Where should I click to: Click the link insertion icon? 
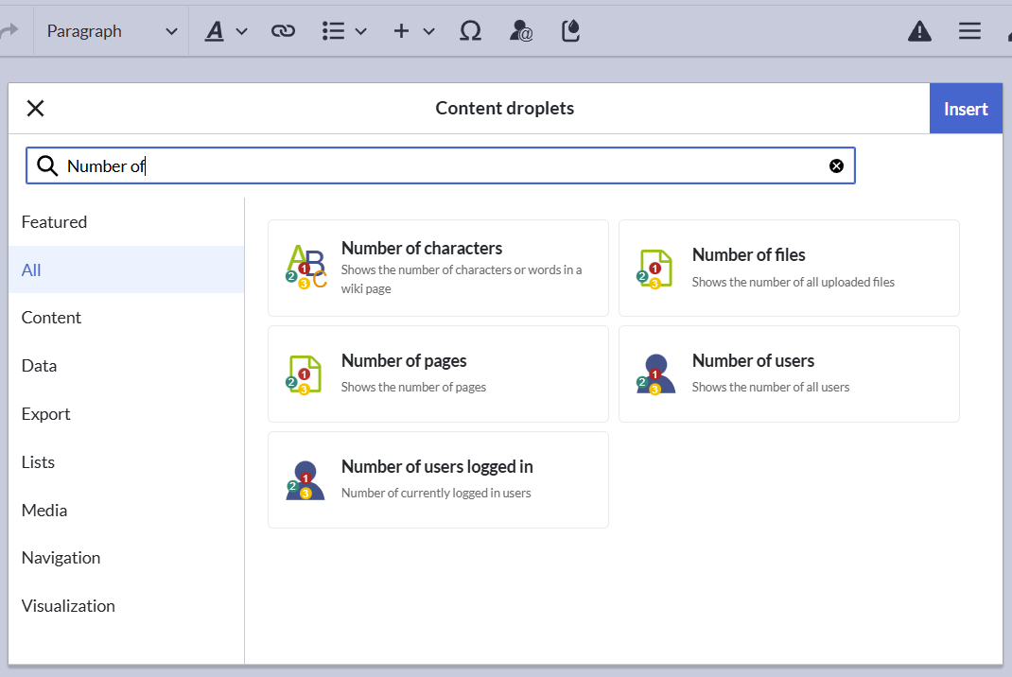tap(283, 31)
